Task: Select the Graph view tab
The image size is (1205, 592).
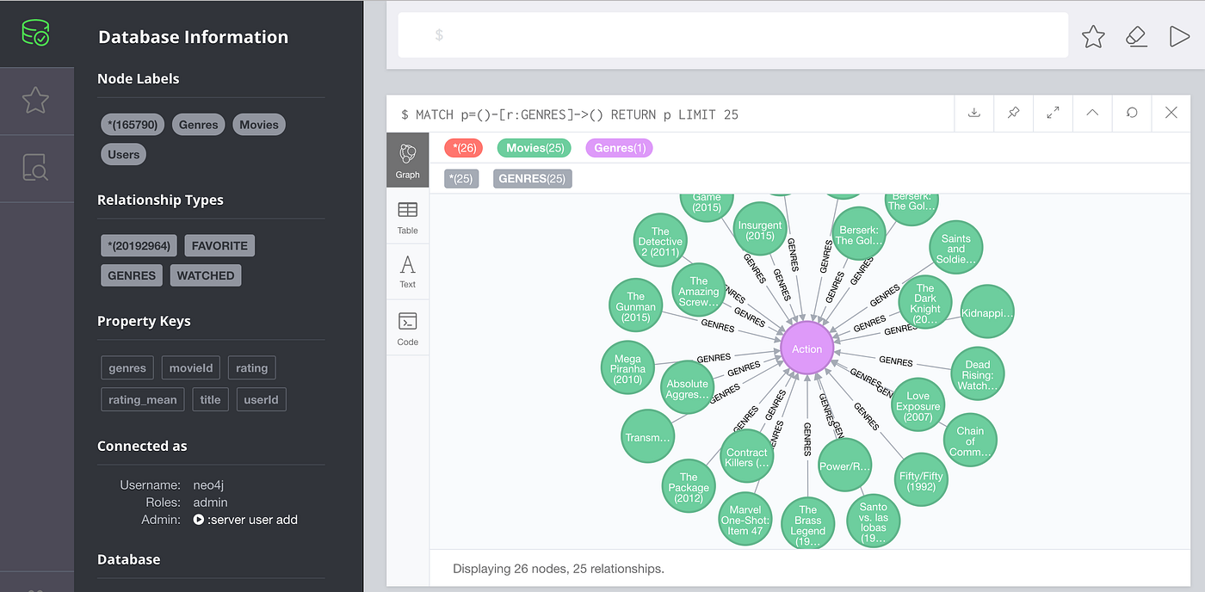Action: 407,160
